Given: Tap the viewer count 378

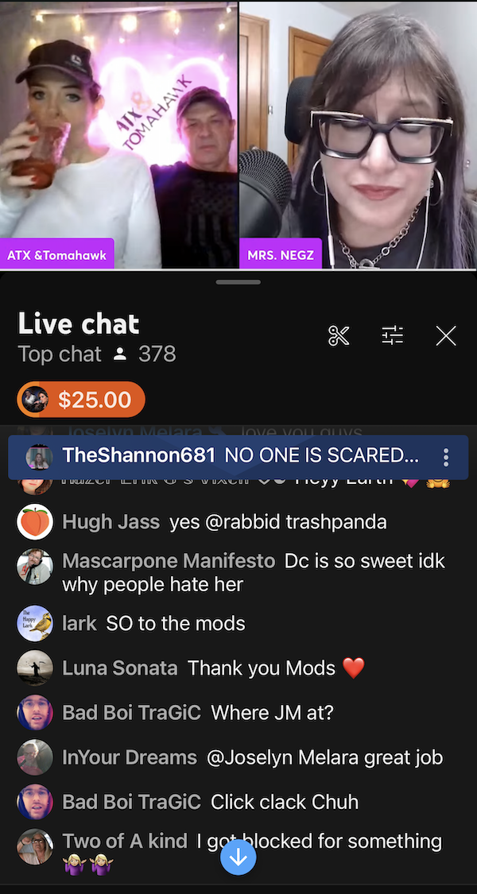Looking at the screenshot, I should click(x=157, y=354).
